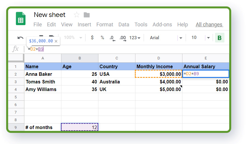This screenshot has width=250, height=144.
Task: Select the age 40 cell
Action: point(80,82)
